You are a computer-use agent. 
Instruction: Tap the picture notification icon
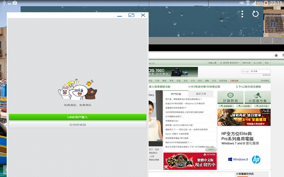[9, 3]
